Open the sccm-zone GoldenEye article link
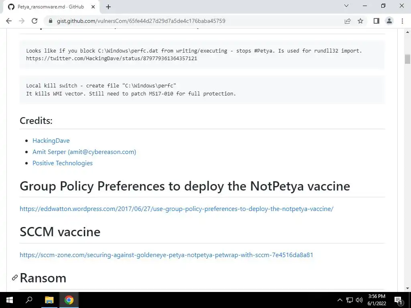This screenshot has width=411, height=308. pyautogui.click(x=166, y=255)
